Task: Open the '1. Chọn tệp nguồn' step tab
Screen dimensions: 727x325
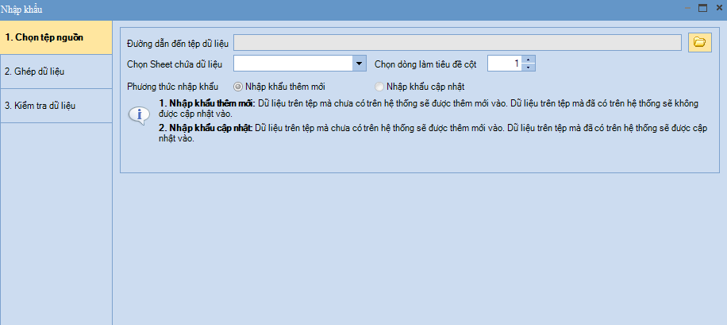Action: 56,37
